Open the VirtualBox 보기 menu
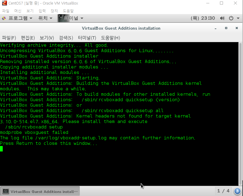The width and height of the screenshot is (243, 196). (30, 11)
